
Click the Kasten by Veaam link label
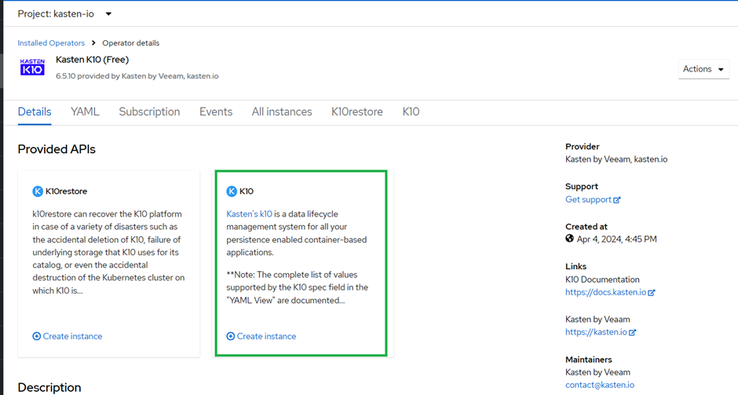(597, 319)
